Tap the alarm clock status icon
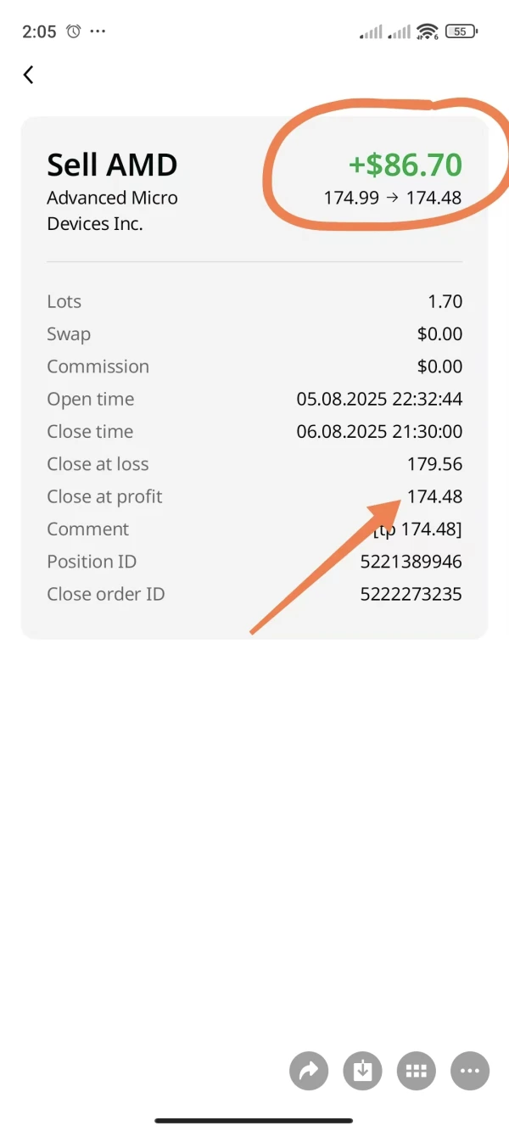Image resolution: width=509 pixels, height=1131 pixels. click(x=74, y=31)
